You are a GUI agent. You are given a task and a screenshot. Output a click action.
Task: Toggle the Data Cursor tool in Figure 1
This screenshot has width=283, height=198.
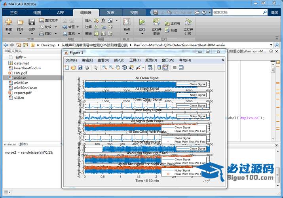(x=131, y=67)
